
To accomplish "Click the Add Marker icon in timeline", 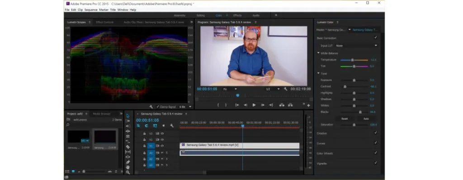I will [163, 126].
